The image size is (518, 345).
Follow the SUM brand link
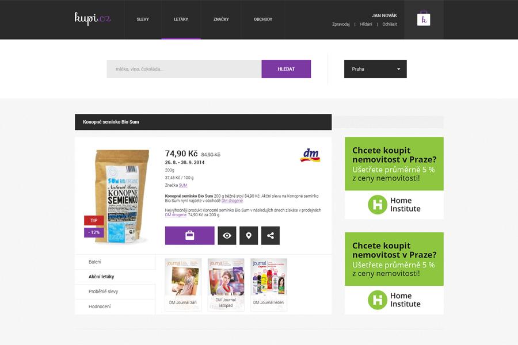click(183, 186)
